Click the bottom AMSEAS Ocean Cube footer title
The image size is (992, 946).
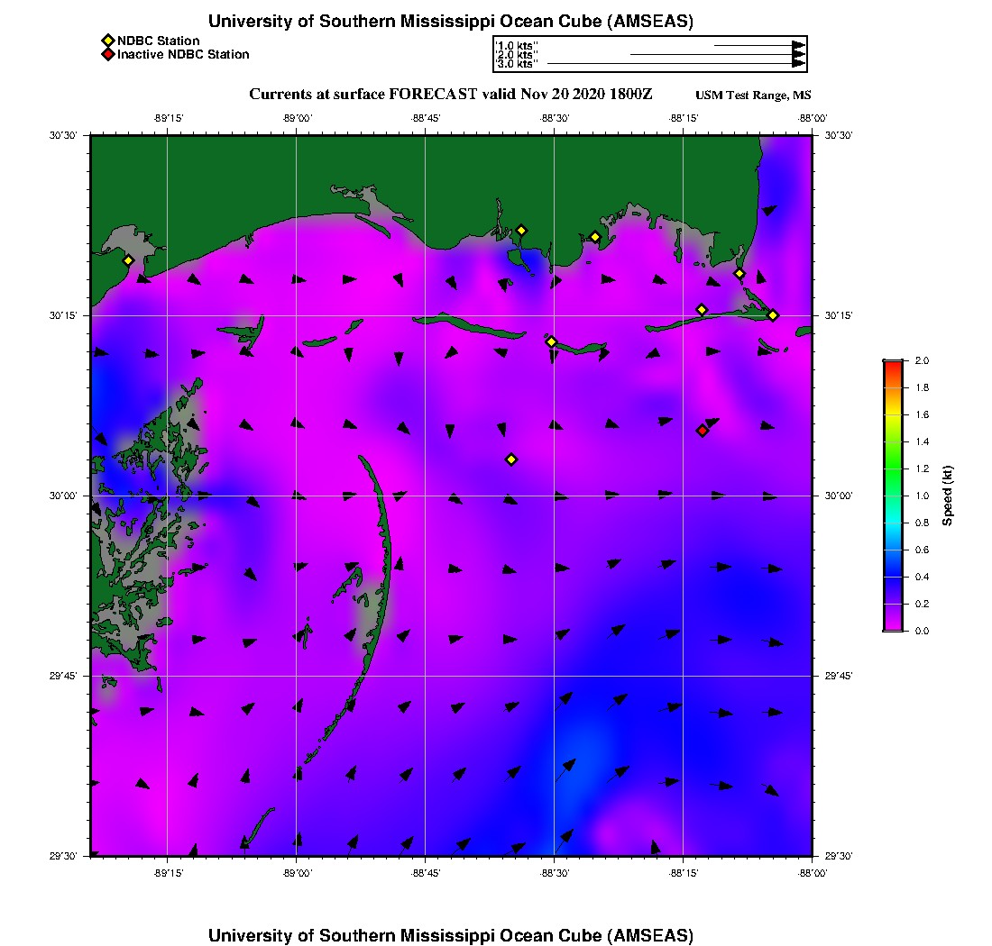point(451,934)
